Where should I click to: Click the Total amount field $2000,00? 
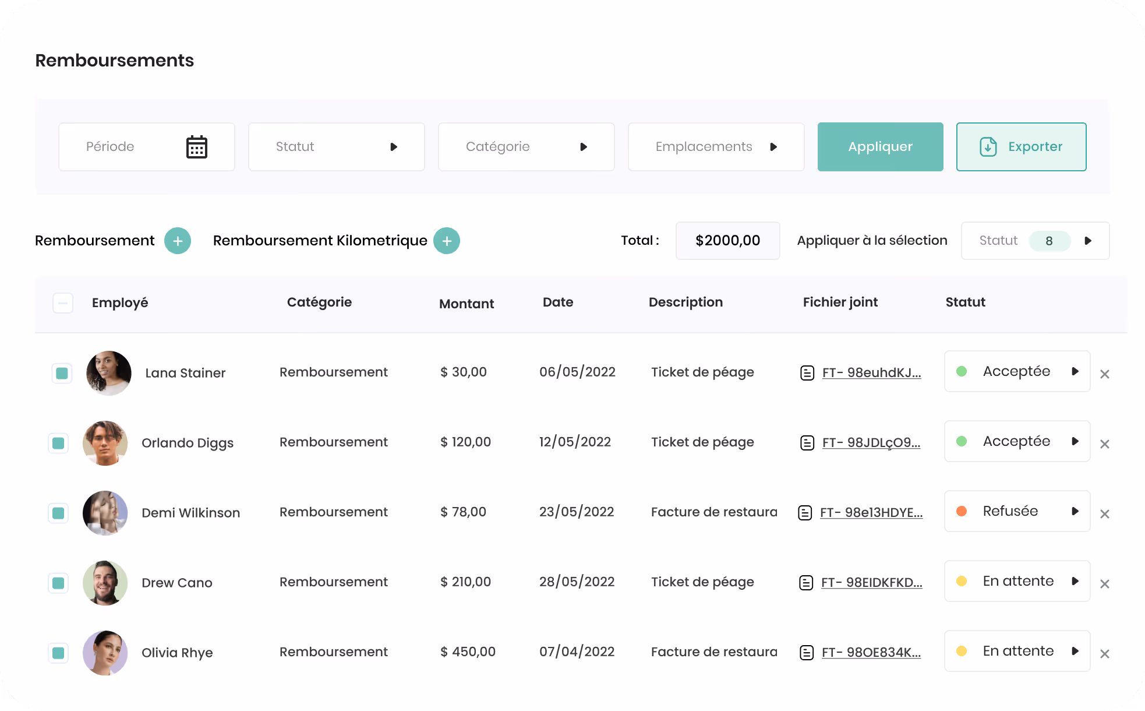click(x=728, y=241)
